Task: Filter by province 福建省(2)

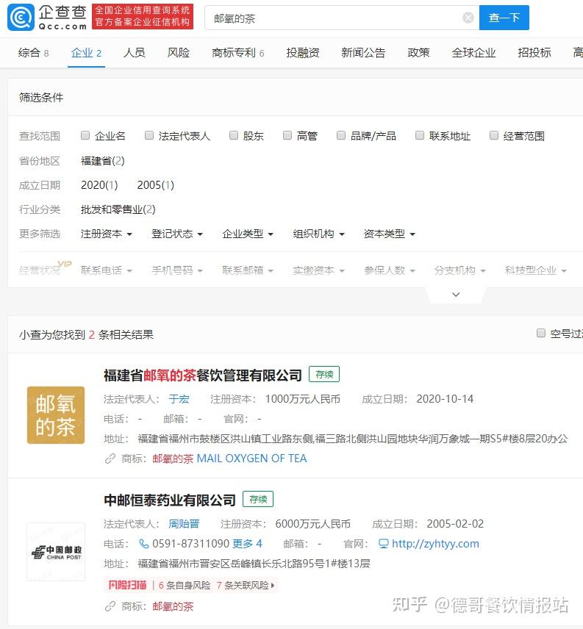Action: tap(103, 161)
